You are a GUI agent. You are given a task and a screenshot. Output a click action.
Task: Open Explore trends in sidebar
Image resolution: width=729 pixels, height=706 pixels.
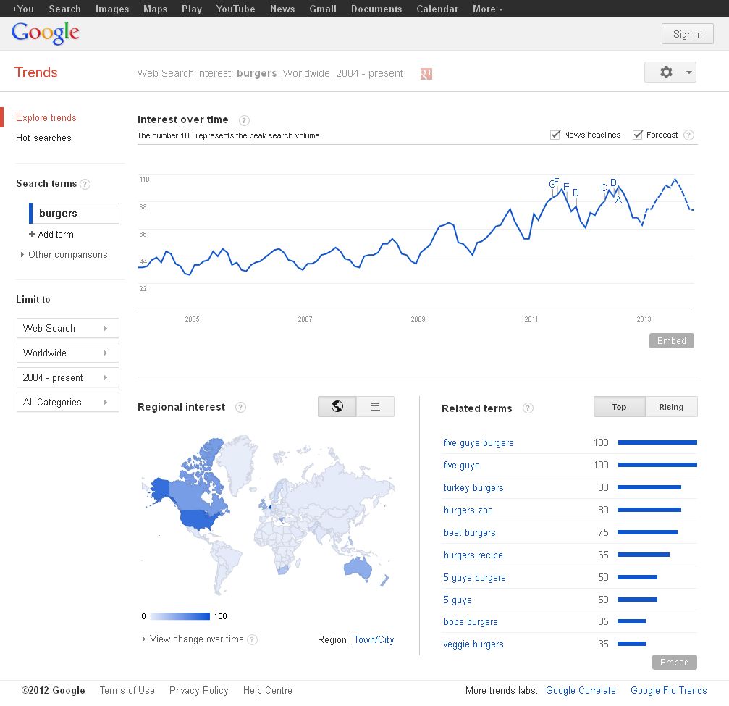(x=46, y=117)
